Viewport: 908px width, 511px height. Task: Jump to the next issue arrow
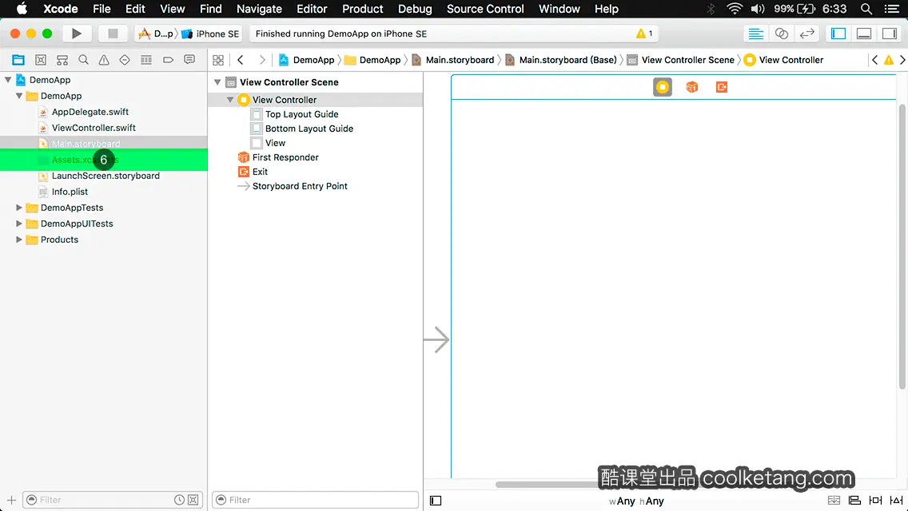click(902, 60)
